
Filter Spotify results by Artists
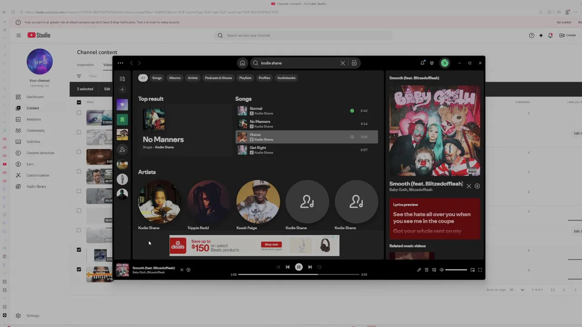pos(193,78)
